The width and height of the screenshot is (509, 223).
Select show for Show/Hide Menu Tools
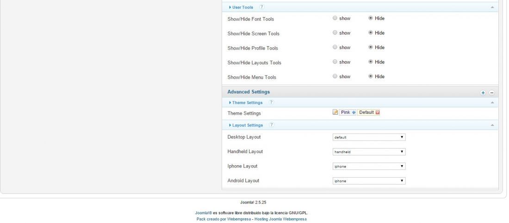click(x=335, y=76)
